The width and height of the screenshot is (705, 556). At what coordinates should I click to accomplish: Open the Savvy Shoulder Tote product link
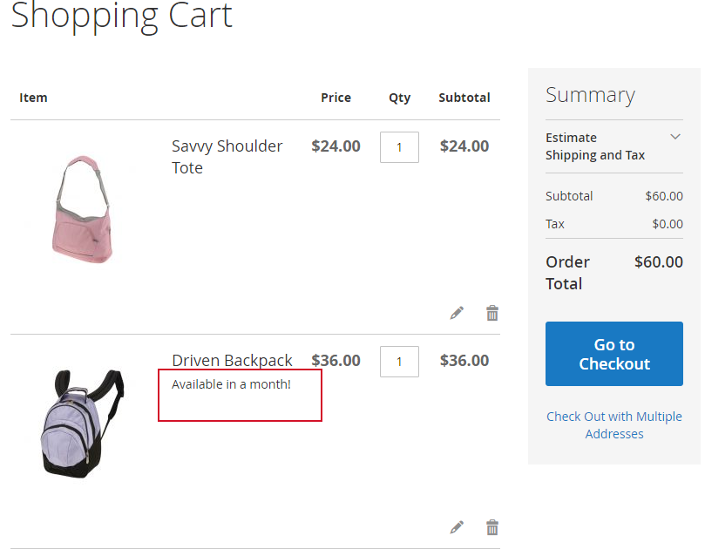click(x=227, y=157)
